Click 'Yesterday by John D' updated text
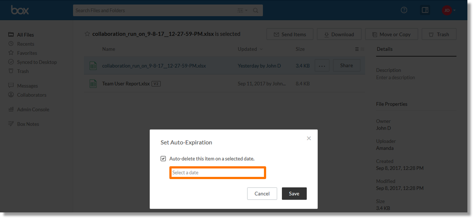 [x=259, y=66]
